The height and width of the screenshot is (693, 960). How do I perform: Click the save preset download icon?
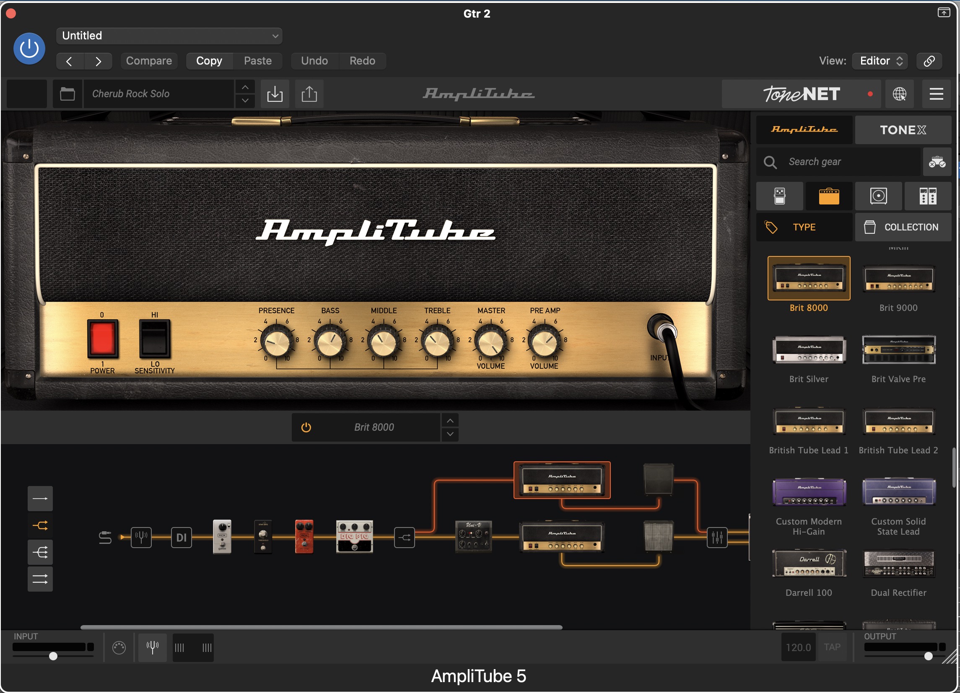pyautogui.click(x=275, y=93)
